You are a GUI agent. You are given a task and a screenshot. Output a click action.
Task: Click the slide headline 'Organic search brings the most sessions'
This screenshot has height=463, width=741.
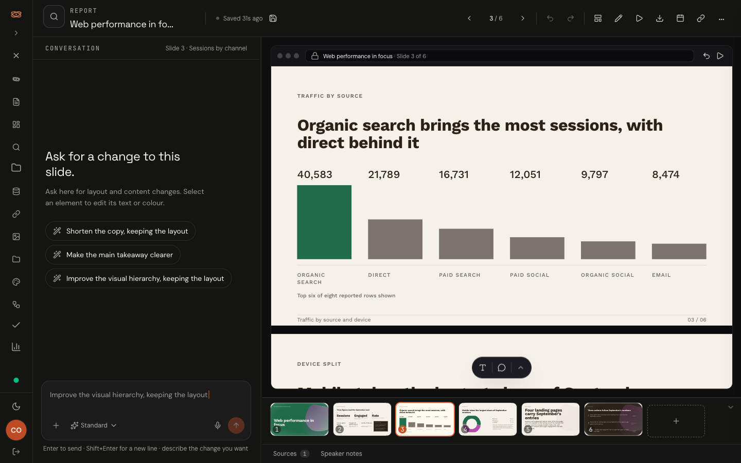pos(480,134)
